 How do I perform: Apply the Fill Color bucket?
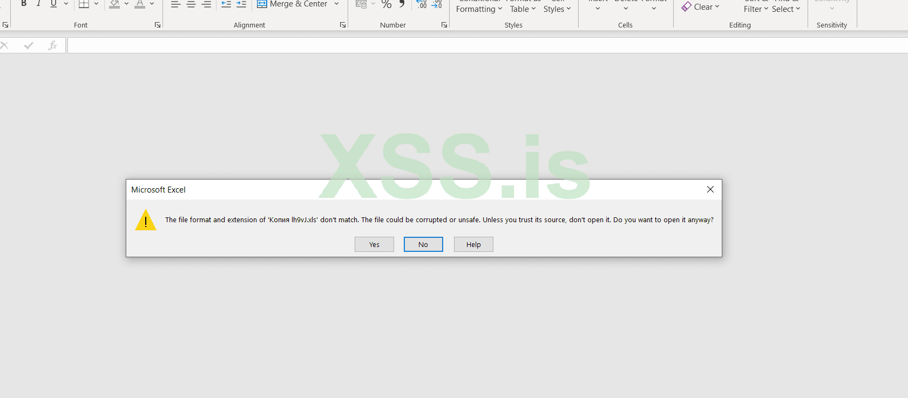pos(114,4)
